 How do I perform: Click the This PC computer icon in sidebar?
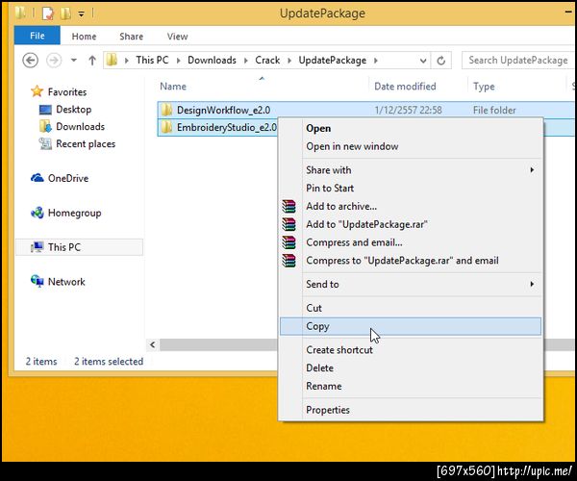coord(38,247)
